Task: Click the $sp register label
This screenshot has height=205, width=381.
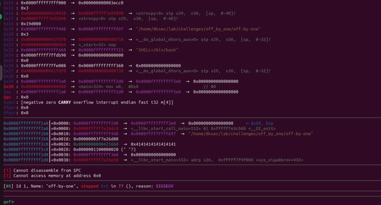Action: [x=7, y=92]
